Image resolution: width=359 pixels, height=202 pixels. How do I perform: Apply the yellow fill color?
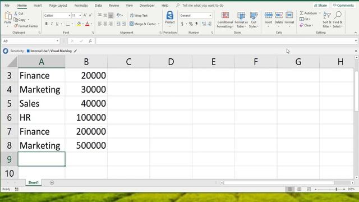(x=79, y=24)
